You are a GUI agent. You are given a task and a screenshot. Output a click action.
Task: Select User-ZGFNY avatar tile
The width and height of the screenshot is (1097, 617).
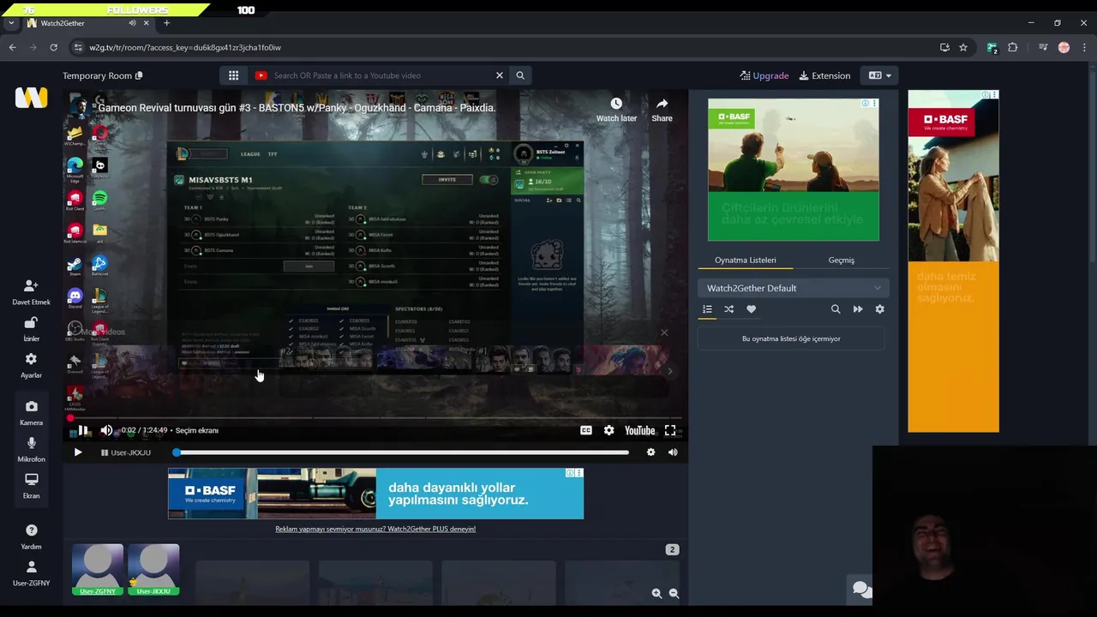[x=98, y=570]
